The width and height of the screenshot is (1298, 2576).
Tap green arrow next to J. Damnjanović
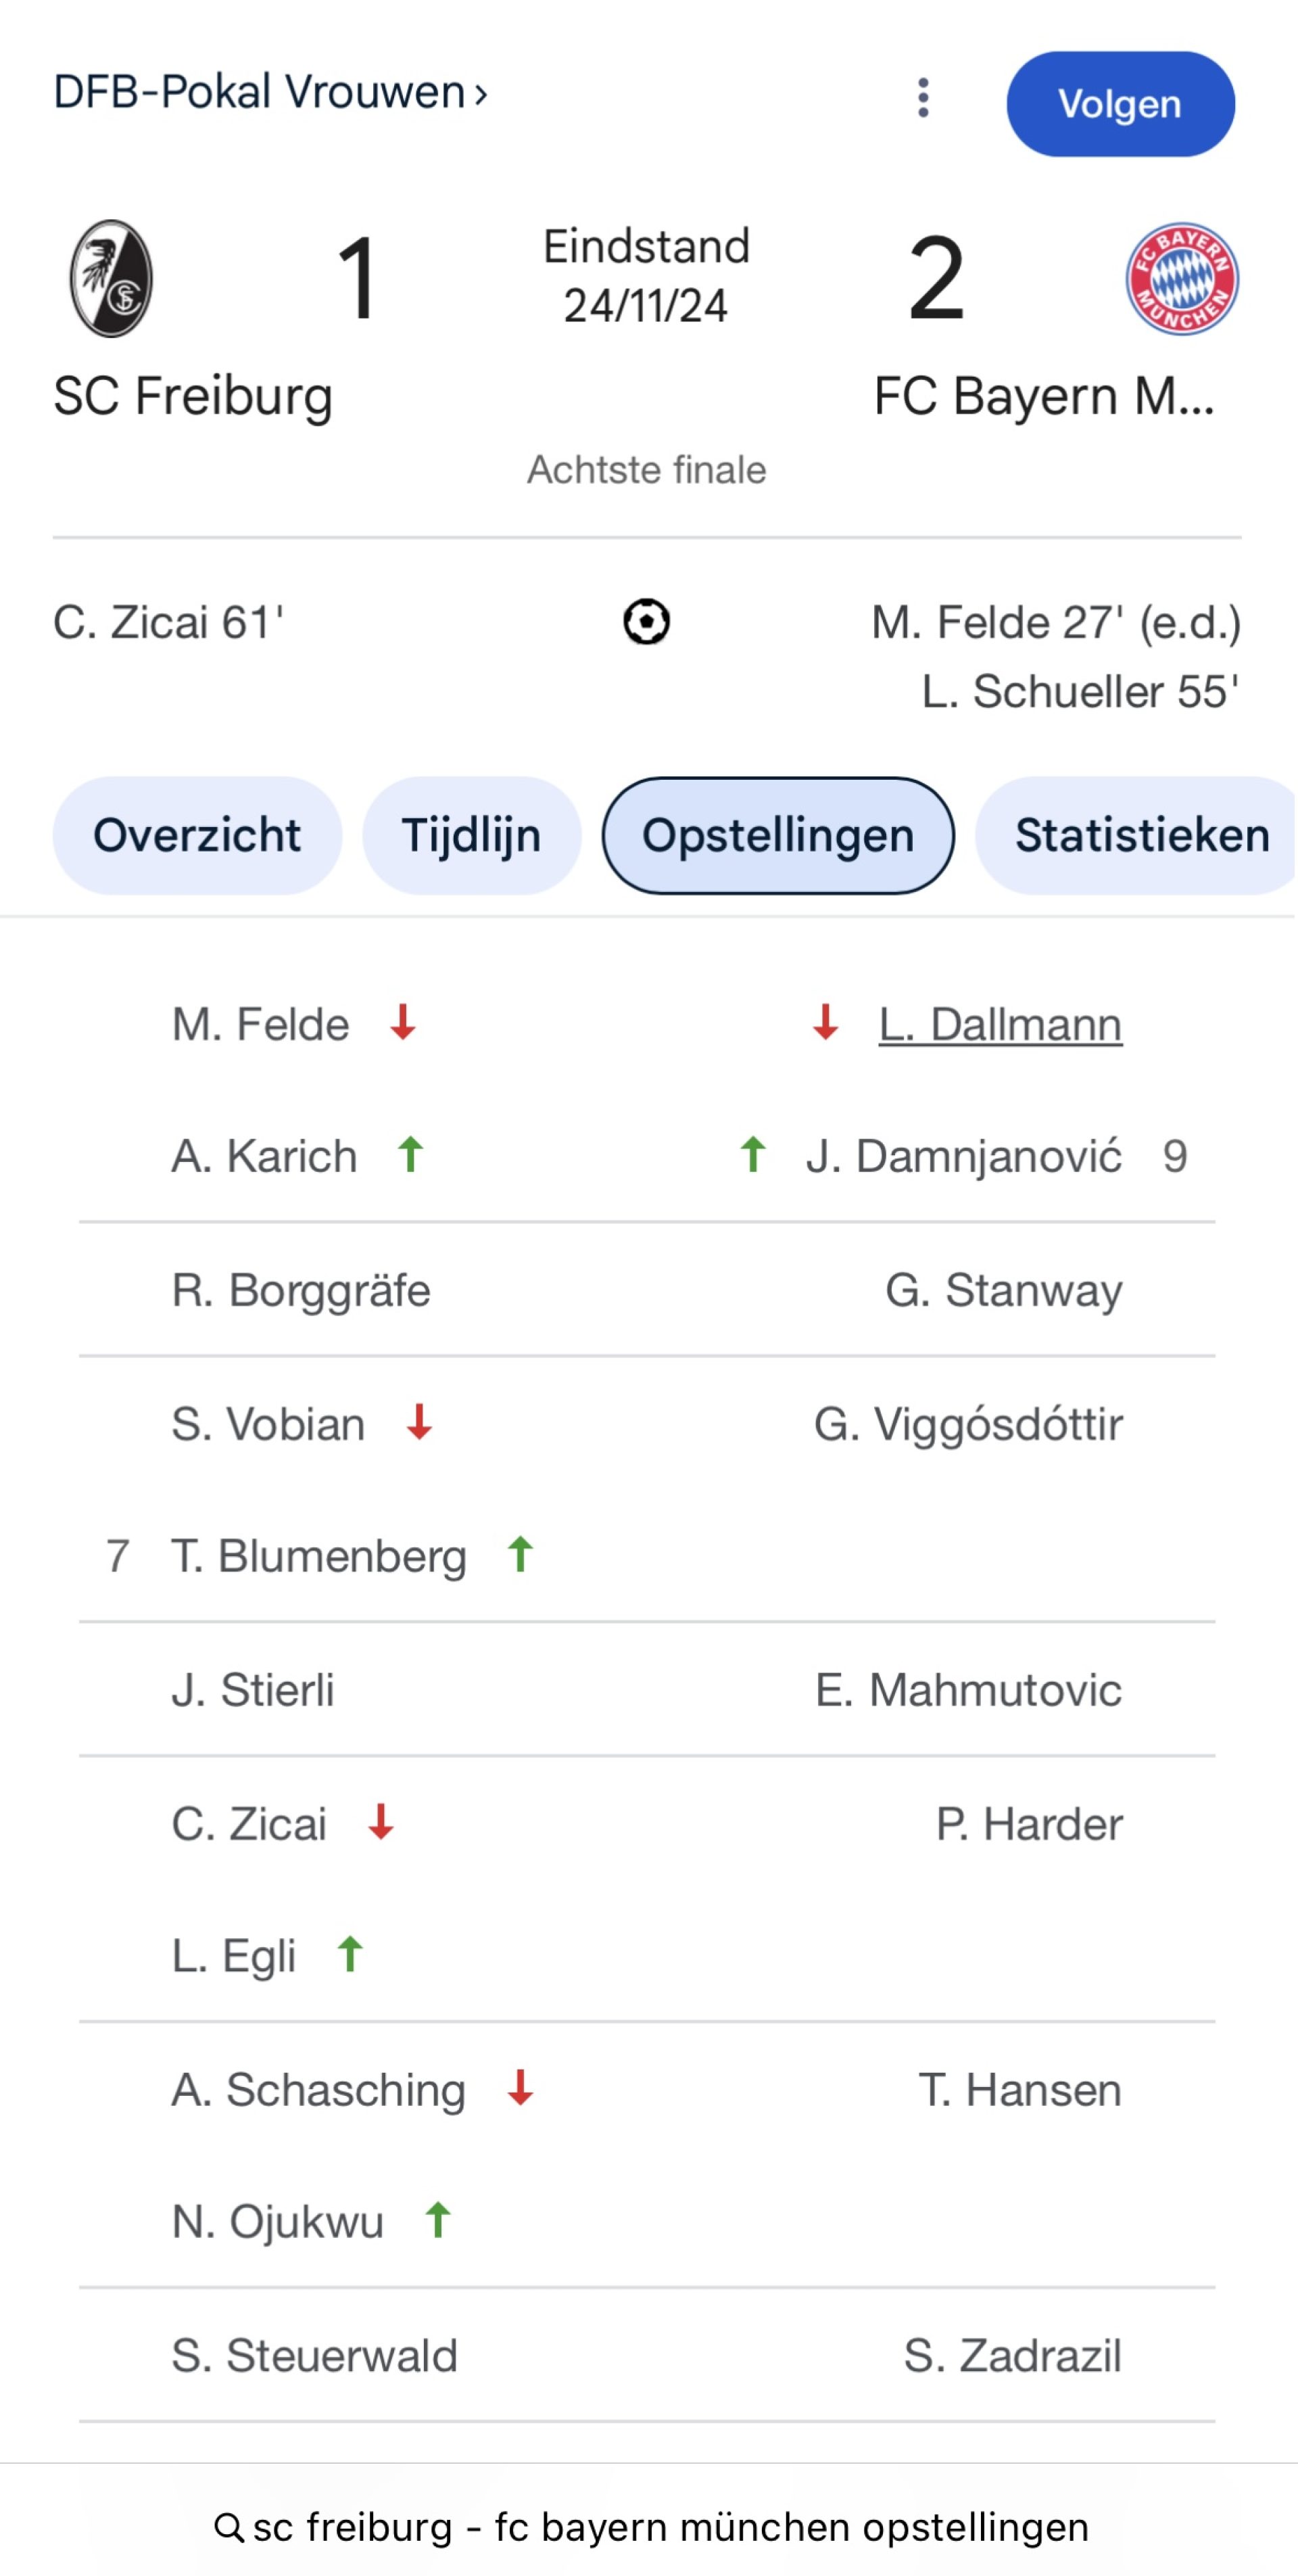[x=753, y=1155]
